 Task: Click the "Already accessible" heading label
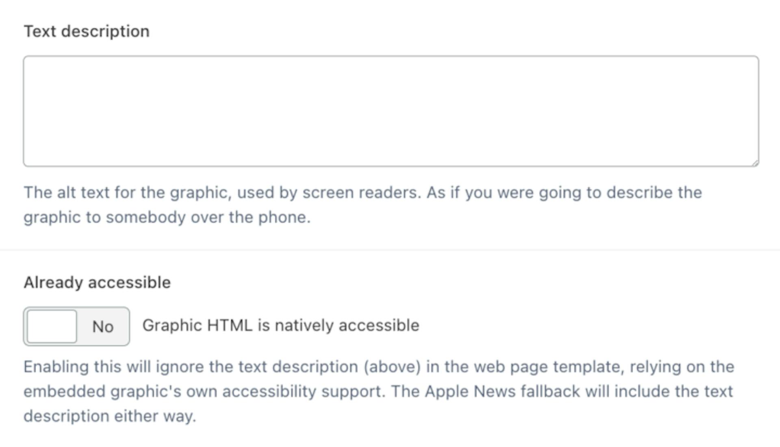pos(97,283)
